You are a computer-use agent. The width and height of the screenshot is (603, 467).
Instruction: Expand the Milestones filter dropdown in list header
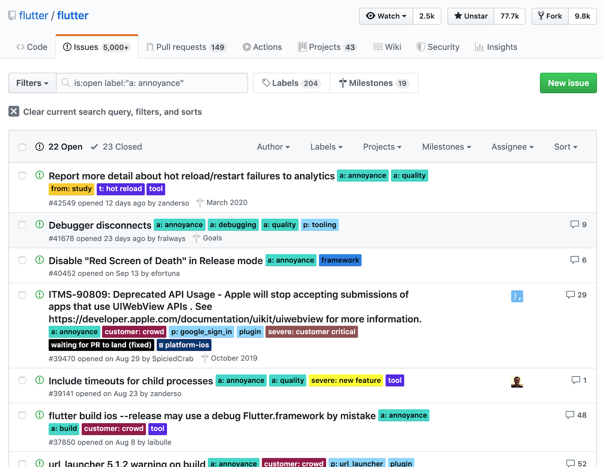447,147
